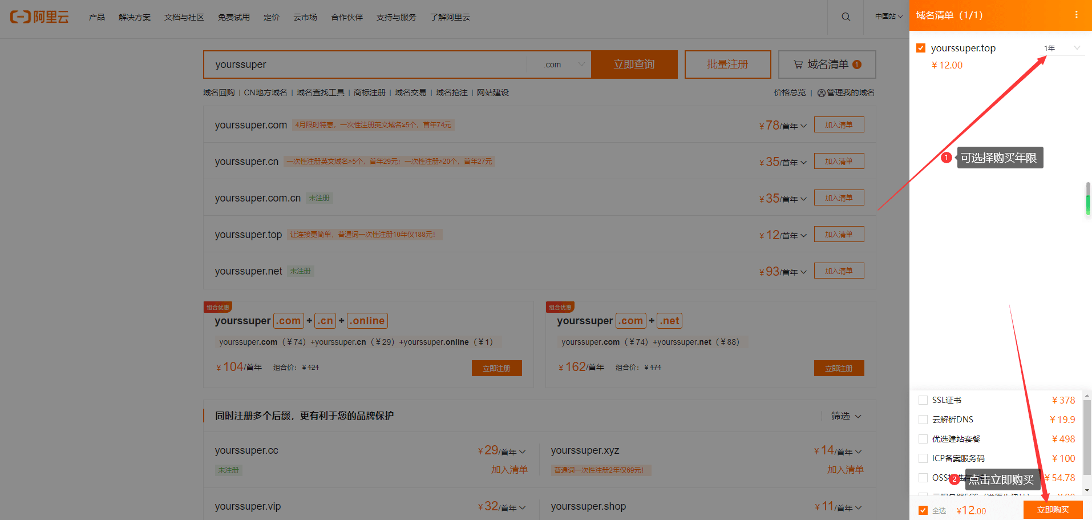Open the 产品 menu
1092x520 pixels.
coord(97,17)
